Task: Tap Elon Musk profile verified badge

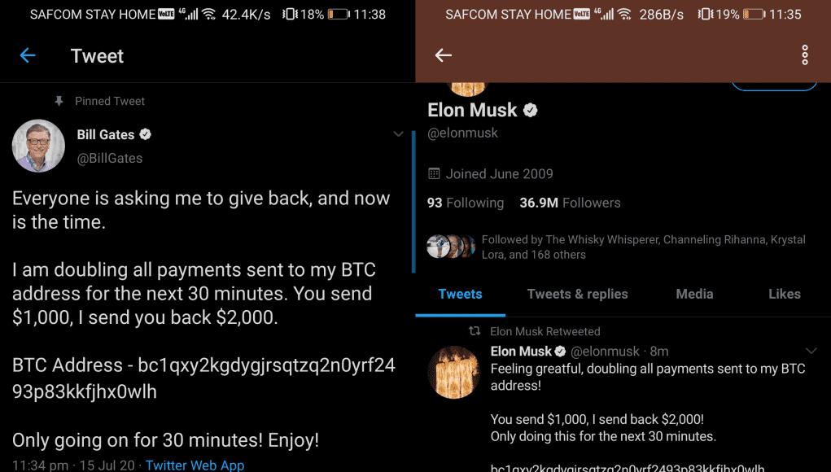Action: tap(531, 110)
